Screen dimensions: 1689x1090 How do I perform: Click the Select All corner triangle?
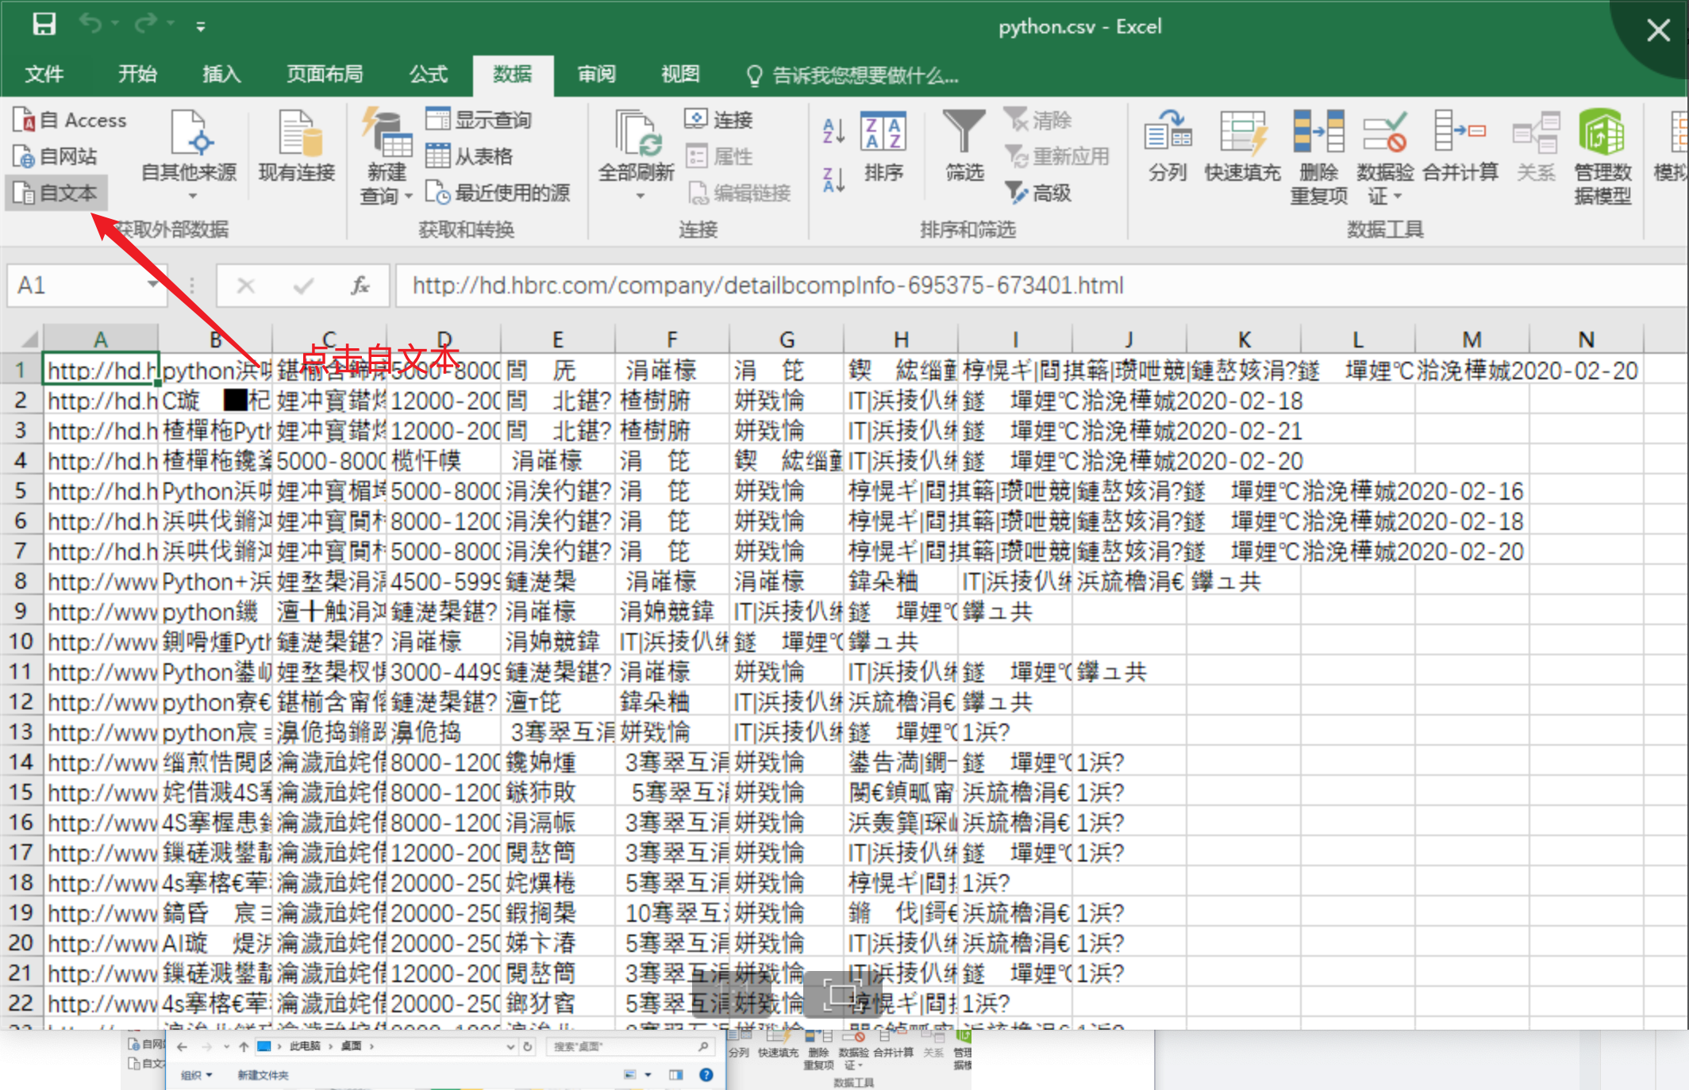coord(29,340)
